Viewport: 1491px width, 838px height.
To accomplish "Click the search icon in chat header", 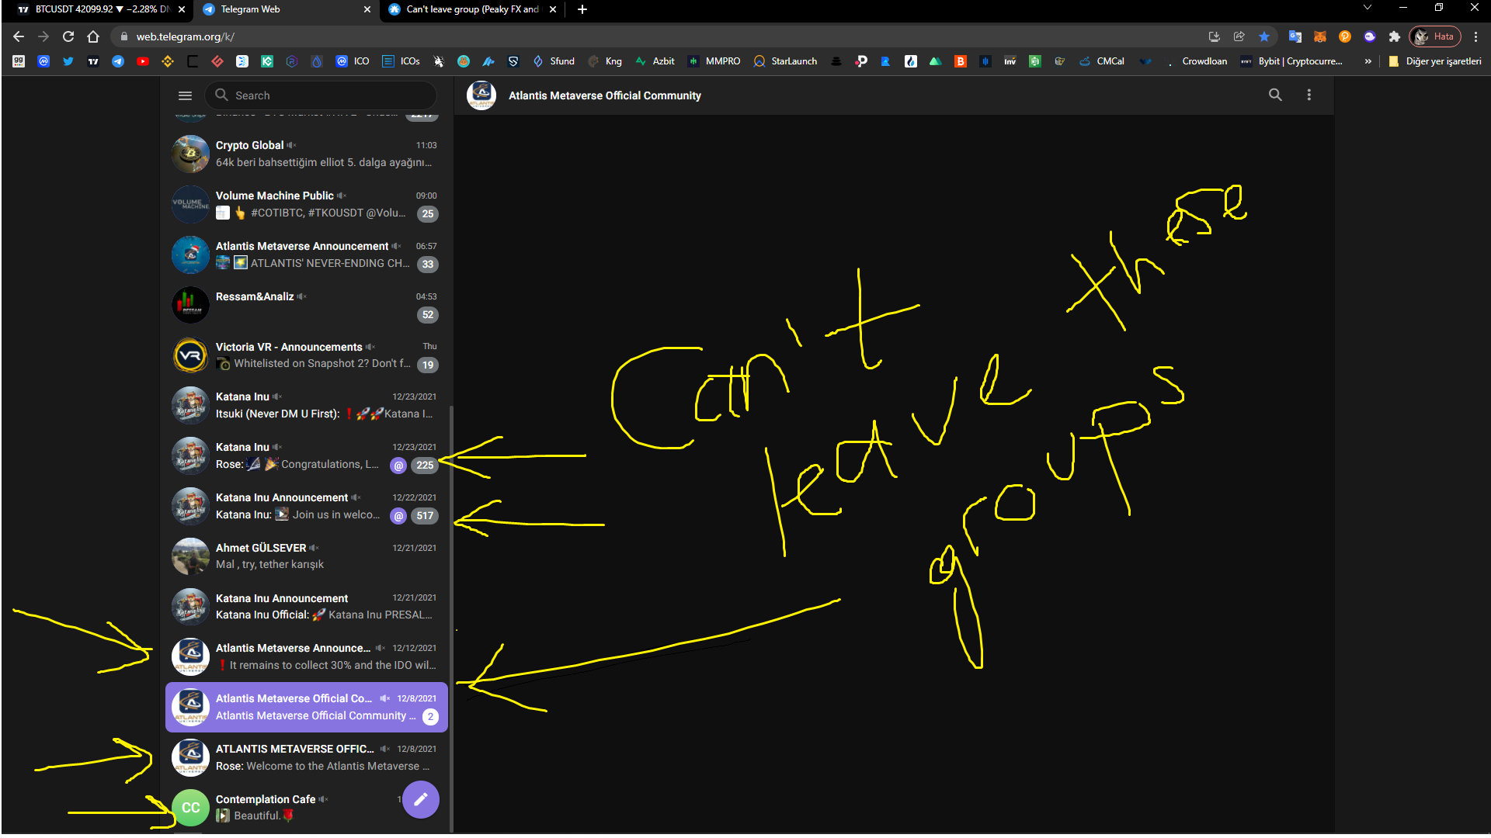I will point(1275,95).
